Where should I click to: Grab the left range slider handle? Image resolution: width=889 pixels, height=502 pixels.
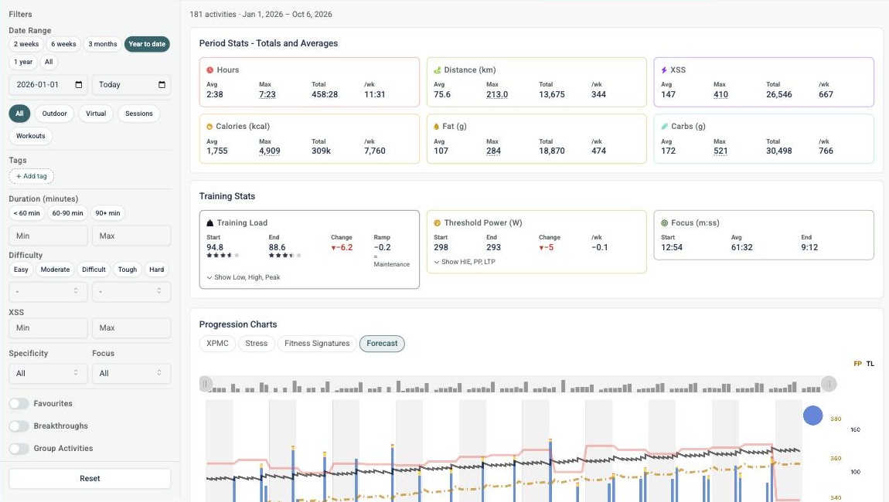pos(206,384)
